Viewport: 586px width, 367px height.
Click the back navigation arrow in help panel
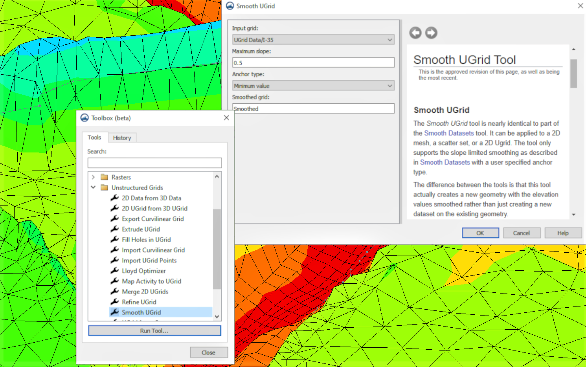415,33
